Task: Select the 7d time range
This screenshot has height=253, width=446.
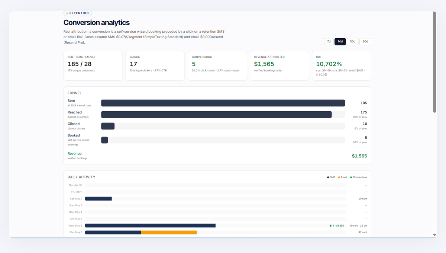Action: point(329,42)
